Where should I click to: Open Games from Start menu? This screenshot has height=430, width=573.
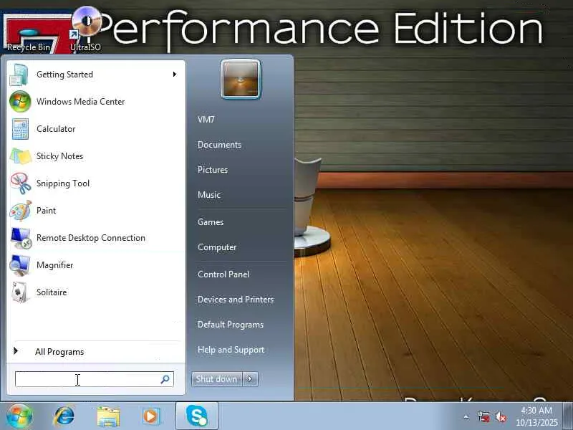coord(211,222)
